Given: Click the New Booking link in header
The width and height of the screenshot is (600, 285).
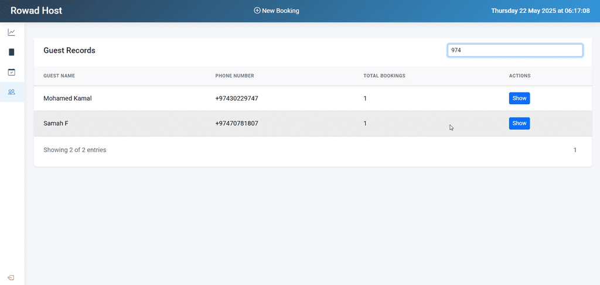Looking at the screenshot, I should tap(277, 11).
